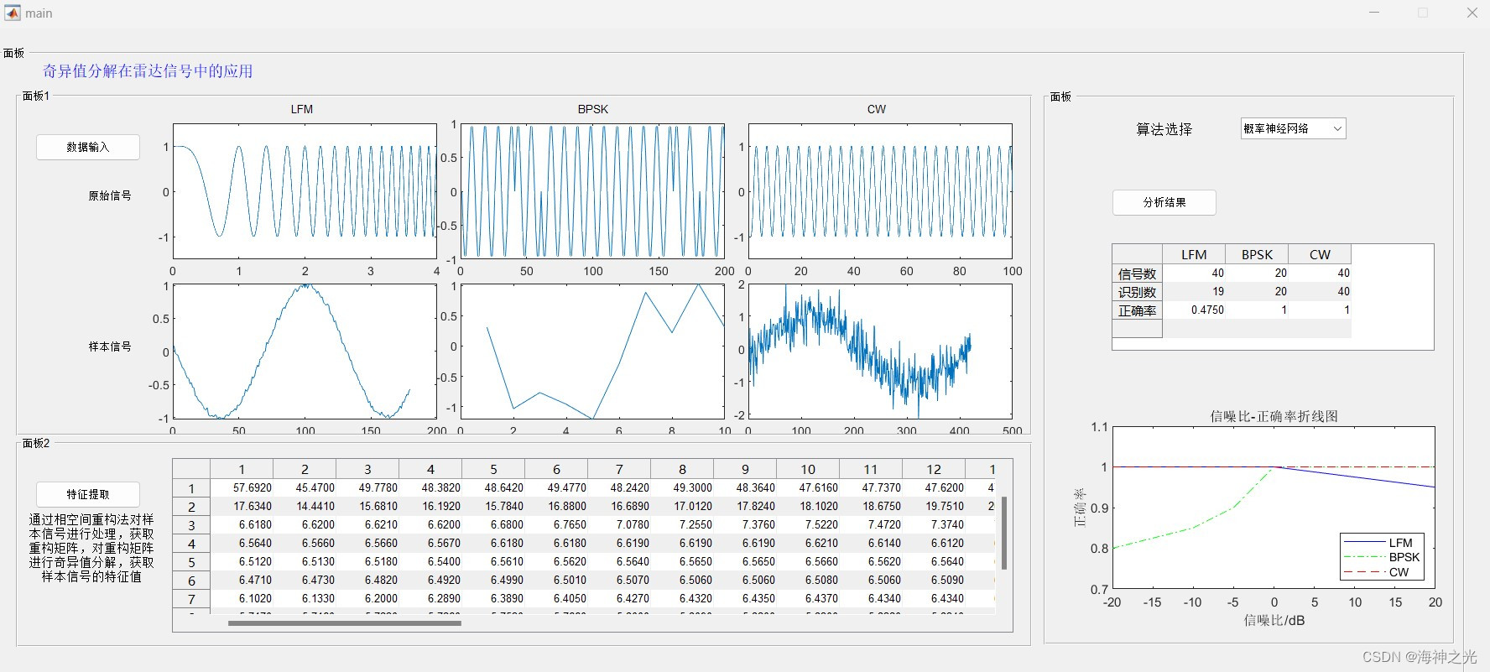The image size is (1490, 672).
Task: Click the horizontal scrollbar of the feature table
Action: pyautogui.click(x=344, y=623)
